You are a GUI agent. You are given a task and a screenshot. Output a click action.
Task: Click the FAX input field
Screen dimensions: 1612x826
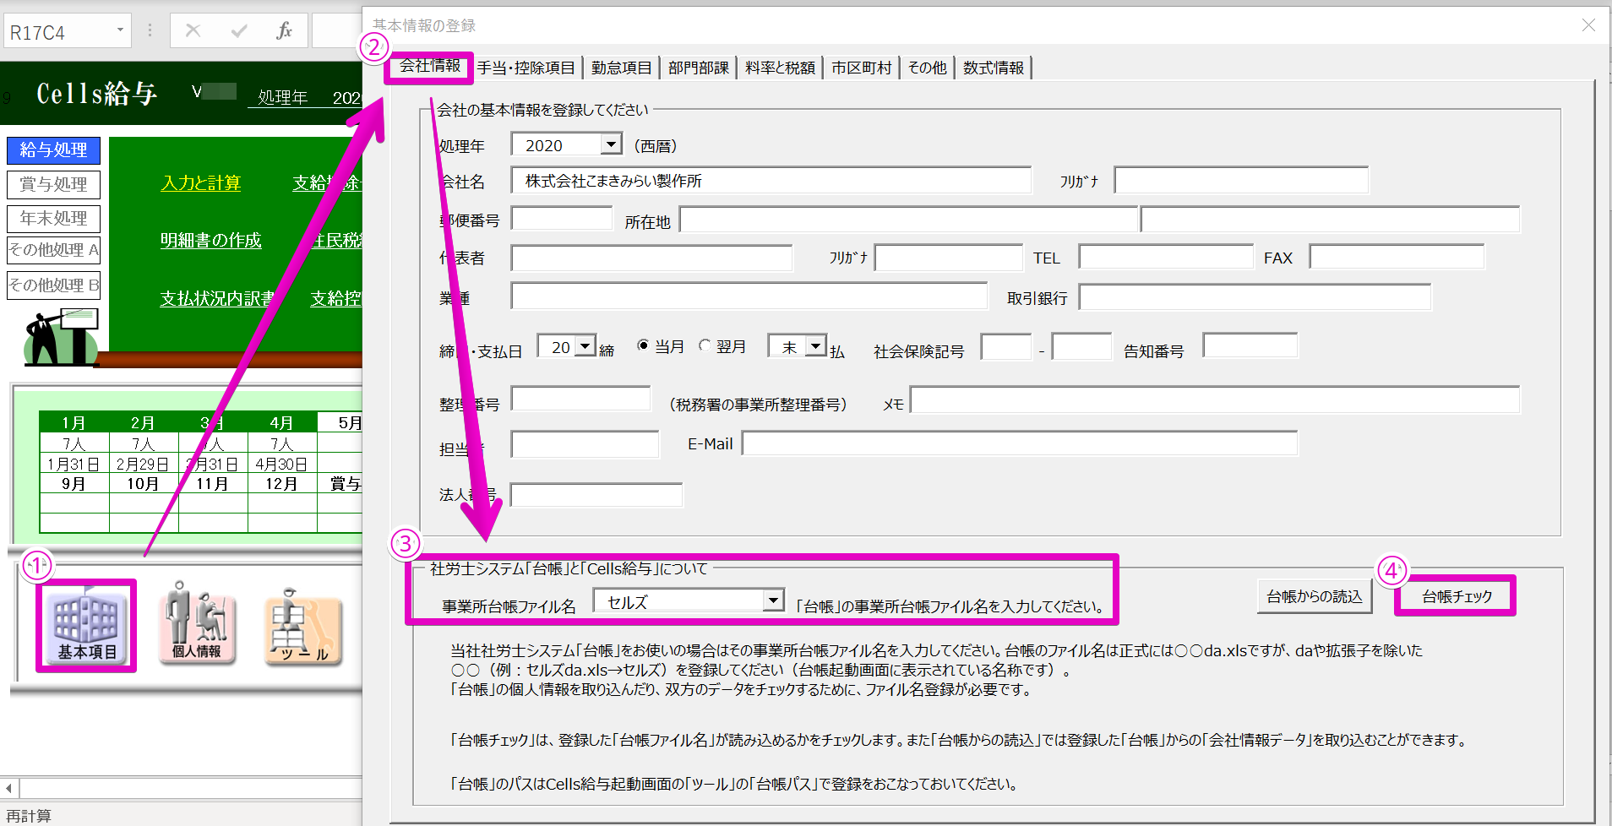(1397, 257)
